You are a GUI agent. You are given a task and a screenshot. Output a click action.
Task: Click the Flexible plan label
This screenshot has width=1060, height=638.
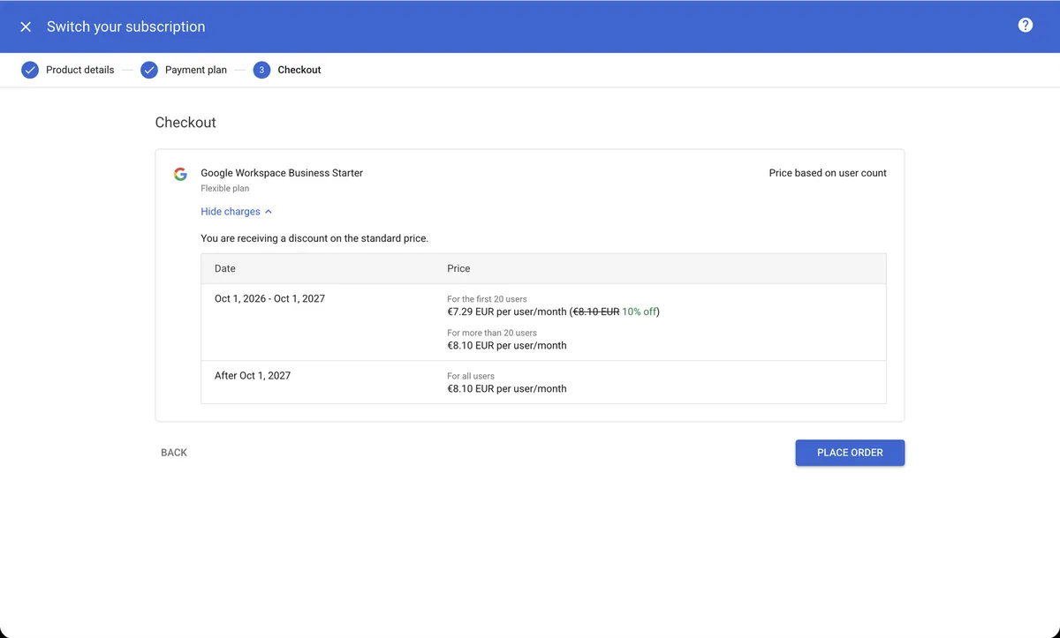(225, 189)
